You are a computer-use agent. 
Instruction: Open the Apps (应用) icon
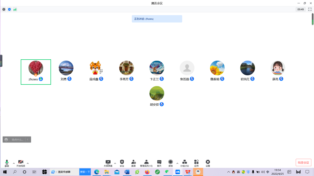pyautogui.click(x=196, y=163)
